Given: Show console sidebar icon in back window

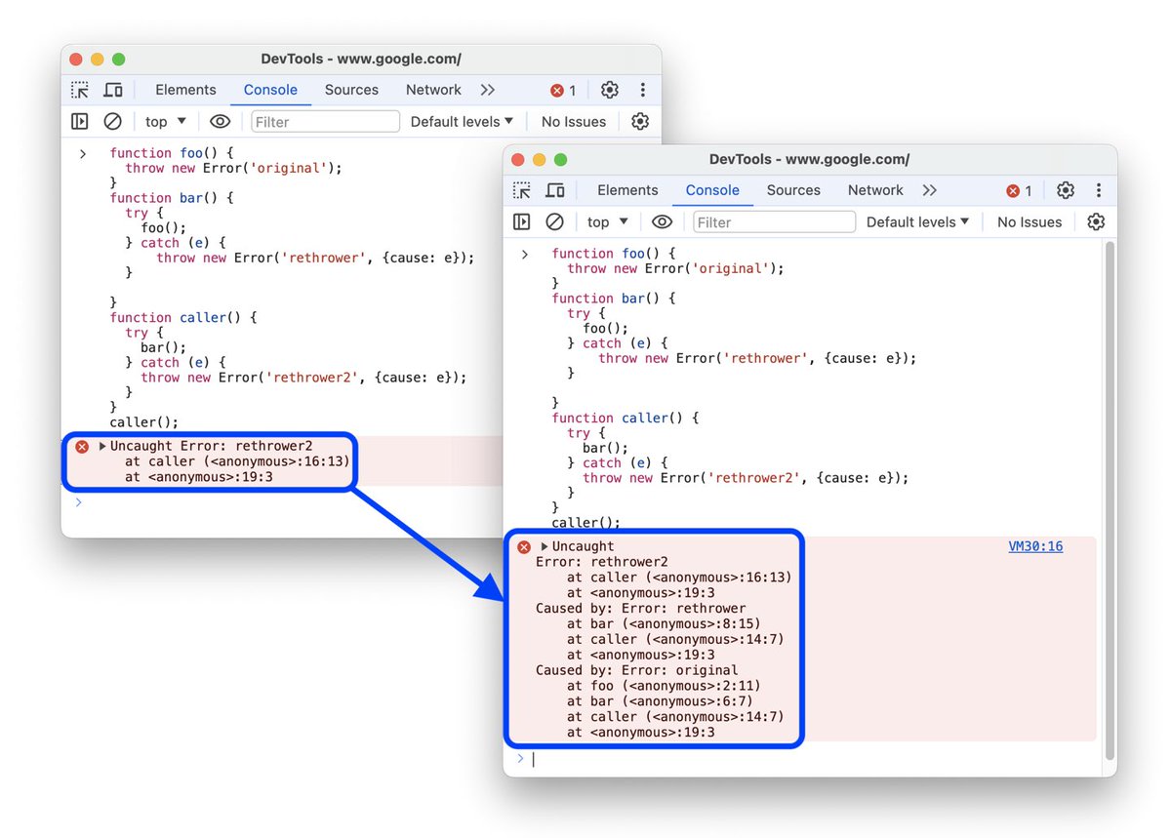Looking at the screenshot, I should (80, 122).
